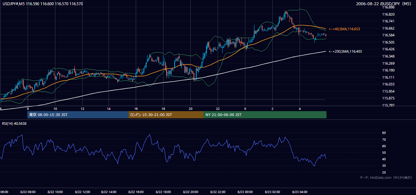The image size is (416, 195).
Task: Click price axis label 115.797
Action: pos(388,105)
